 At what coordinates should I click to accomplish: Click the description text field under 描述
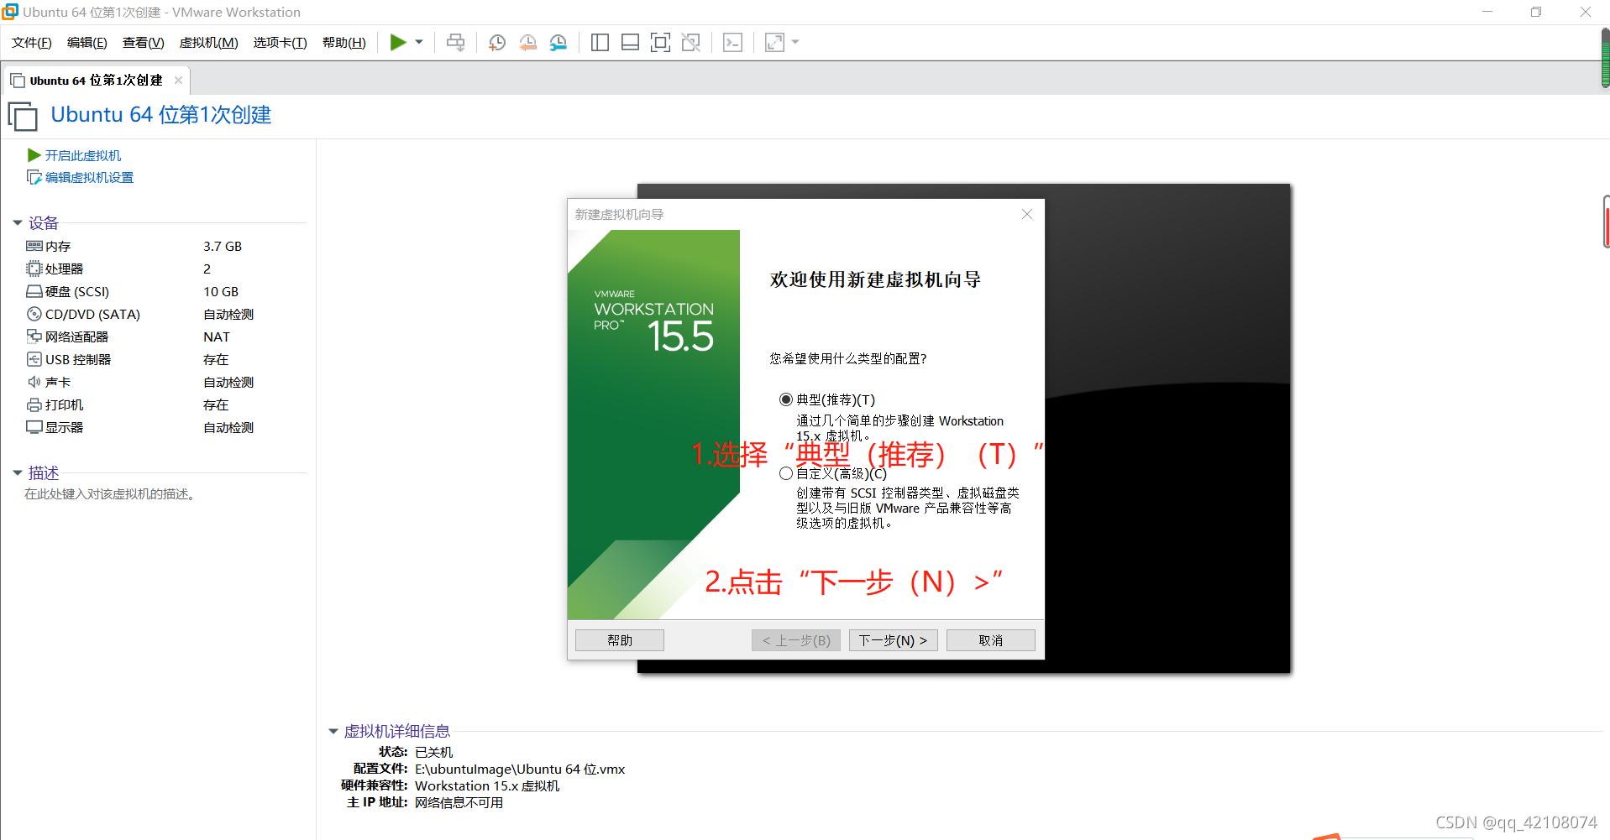click(110, 494)
